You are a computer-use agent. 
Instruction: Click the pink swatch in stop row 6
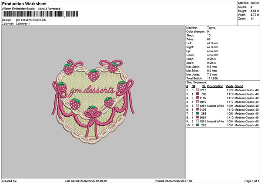point(197,109)
